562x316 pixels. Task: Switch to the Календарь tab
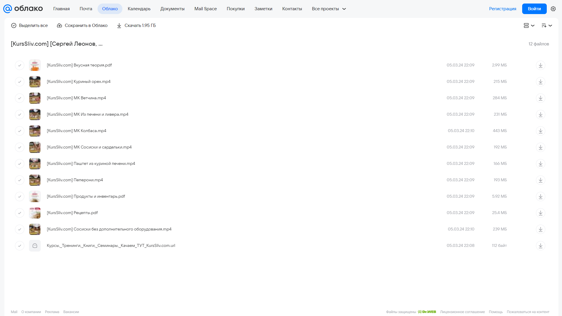tap(139, 9)
